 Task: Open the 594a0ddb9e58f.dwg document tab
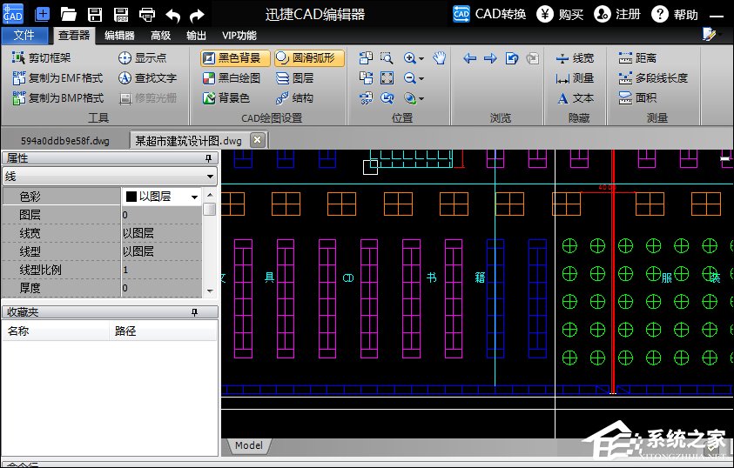pos(65,140)
